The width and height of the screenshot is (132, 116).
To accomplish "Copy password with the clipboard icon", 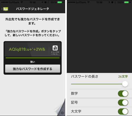I will click(55, 48).
